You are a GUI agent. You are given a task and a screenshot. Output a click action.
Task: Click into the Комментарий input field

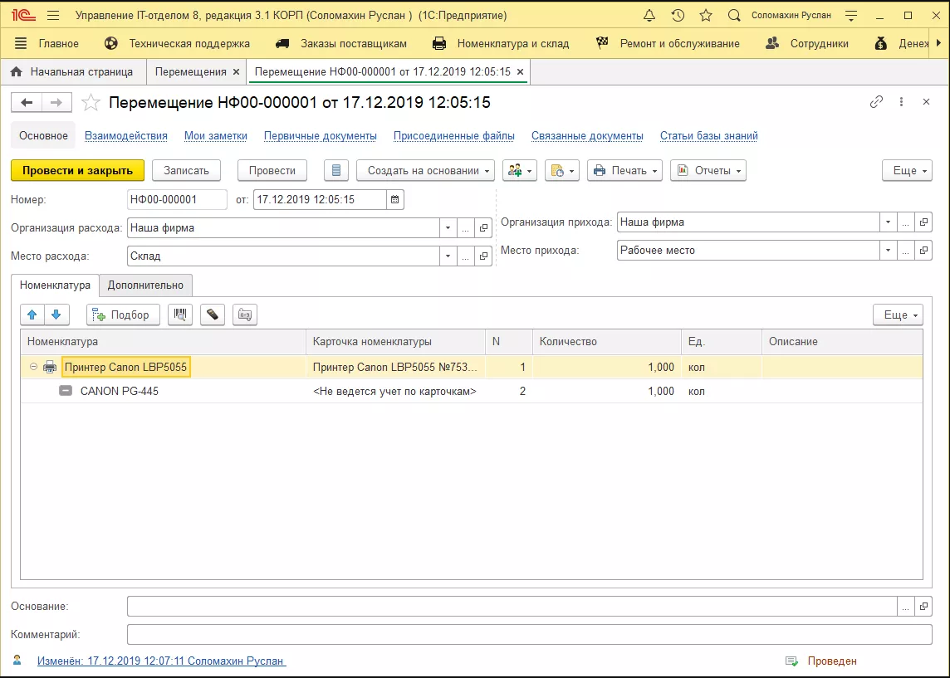click(x=529, y=635)
